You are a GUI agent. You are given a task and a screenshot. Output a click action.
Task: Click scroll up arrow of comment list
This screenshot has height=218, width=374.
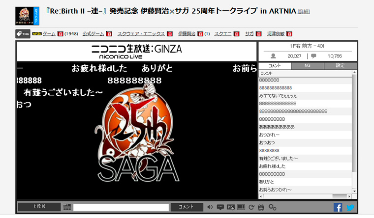(354, 72)
